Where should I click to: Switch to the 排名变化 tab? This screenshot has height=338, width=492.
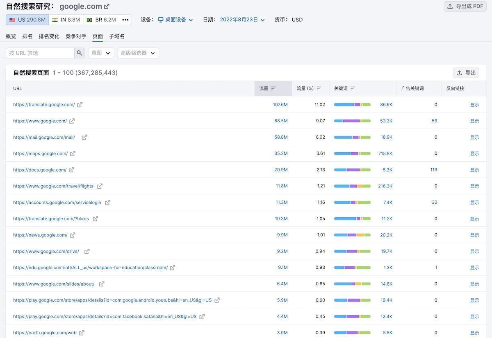pyautogui.click(x=49, y=36)
